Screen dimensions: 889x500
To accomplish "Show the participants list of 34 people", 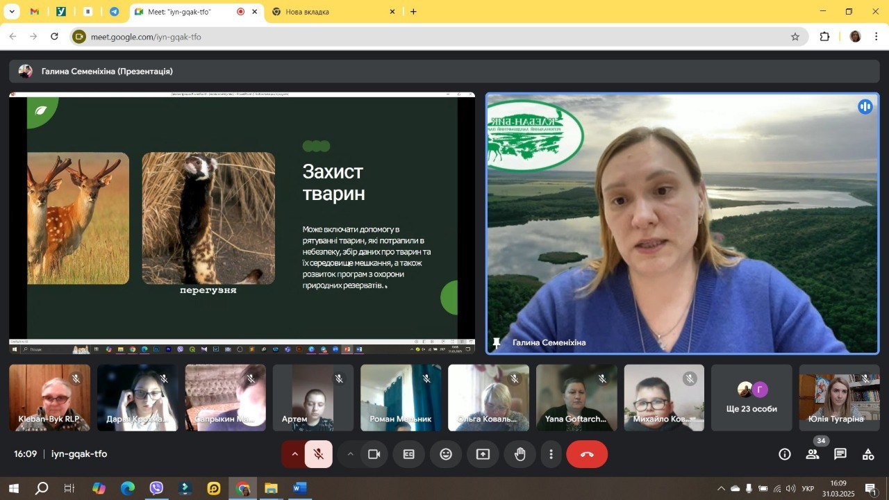I will 813,454.
